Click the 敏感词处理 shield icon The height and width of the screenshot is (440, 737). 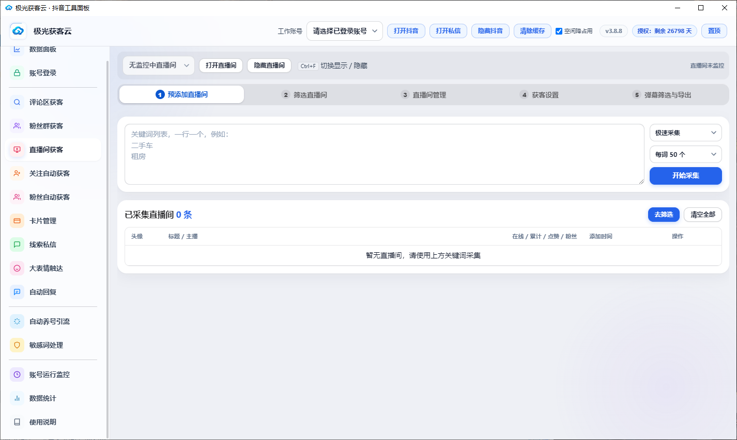click(17, 345)
